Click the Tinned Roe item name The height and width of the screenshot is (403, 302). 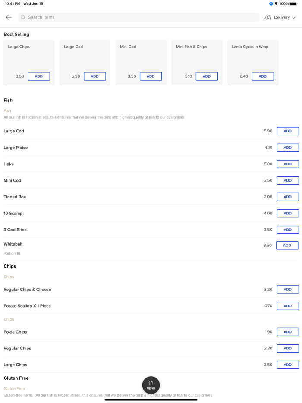click(15, 197)
